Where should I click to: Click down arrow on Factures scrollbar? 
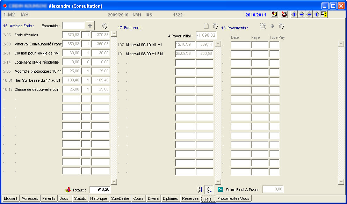coord(218,182)
